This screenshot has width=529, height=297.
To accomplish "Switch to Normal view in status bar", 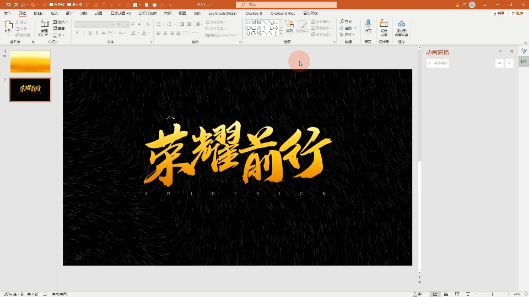I will 435,294.
